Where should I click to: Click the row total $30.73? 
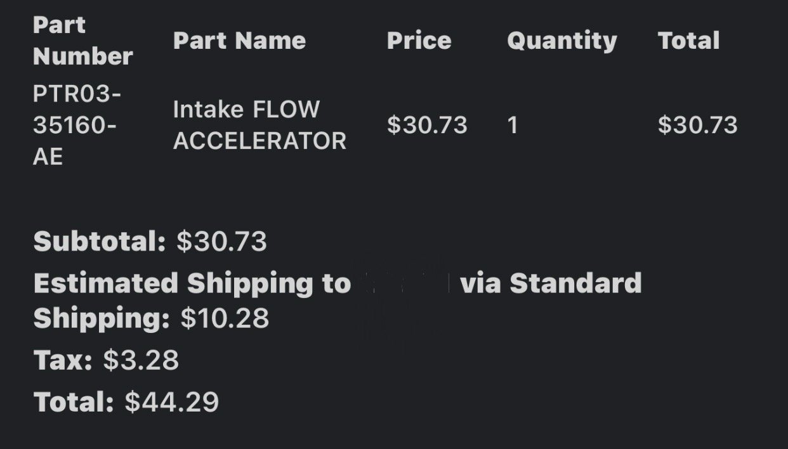[697, 125]
